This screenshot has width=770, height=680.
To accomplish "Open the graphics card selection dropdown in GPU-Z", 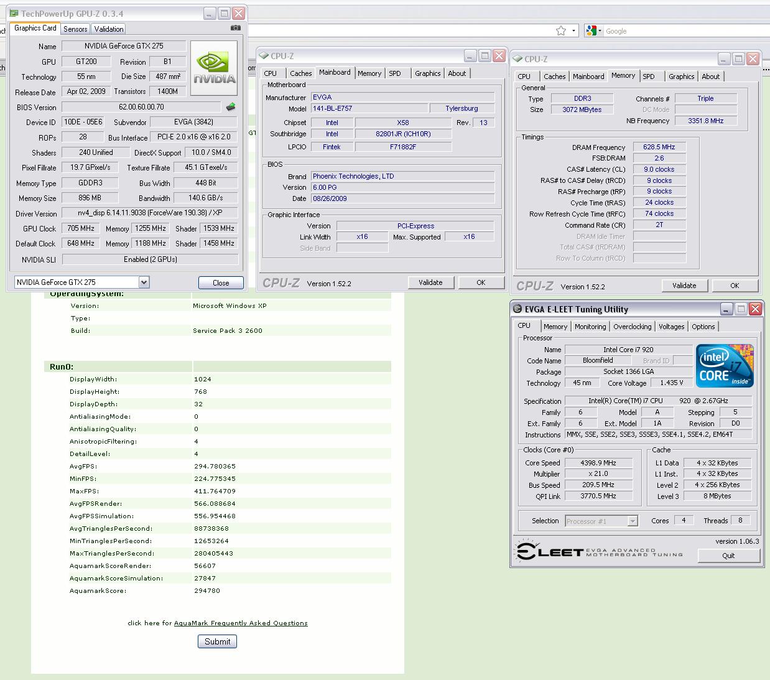I will tap(144, 282).
